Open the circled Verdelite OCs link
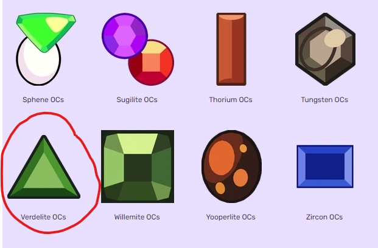Screen dimensions: 378x248 click(43, 217)
